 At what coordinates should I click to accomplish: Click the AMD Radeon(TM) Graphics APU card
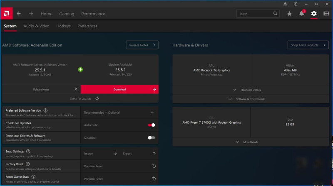click(211, 70)
